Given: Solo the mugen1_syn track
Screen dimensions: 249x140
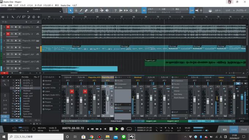Looking at the screenshot, I should coord(12,54).
